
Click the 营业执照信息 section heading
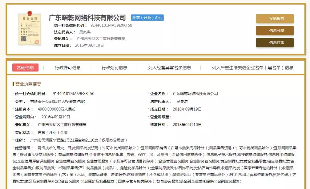[28, 84]
